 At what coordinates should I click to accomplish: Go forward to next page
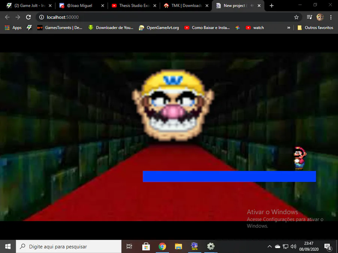18,17
